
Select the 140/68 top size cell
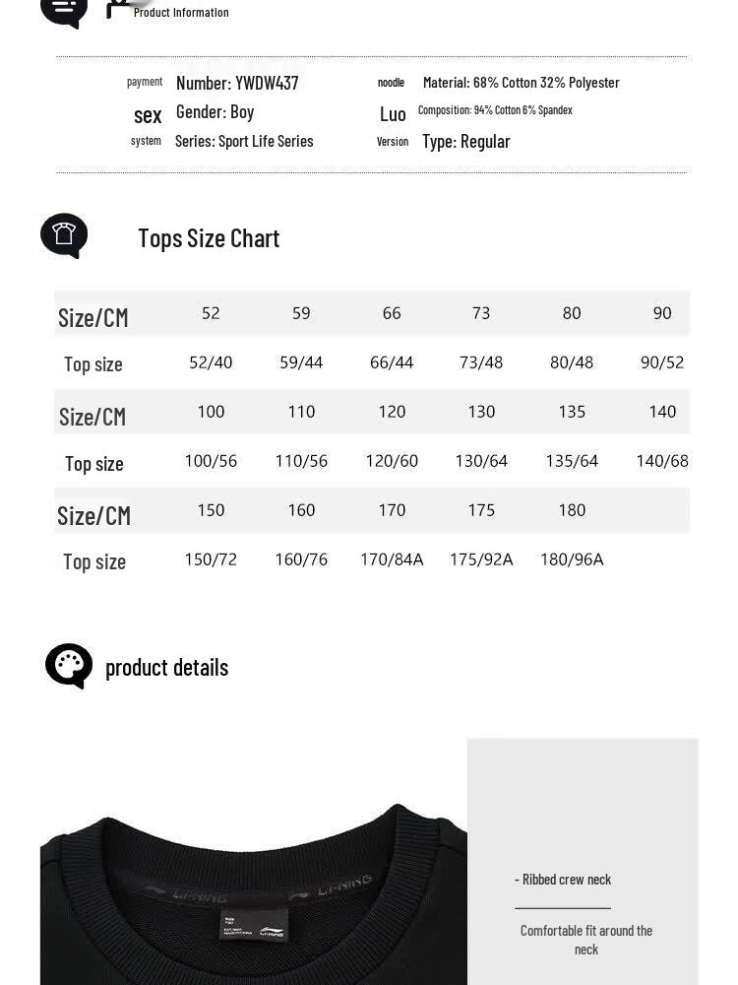click(662, 461)
